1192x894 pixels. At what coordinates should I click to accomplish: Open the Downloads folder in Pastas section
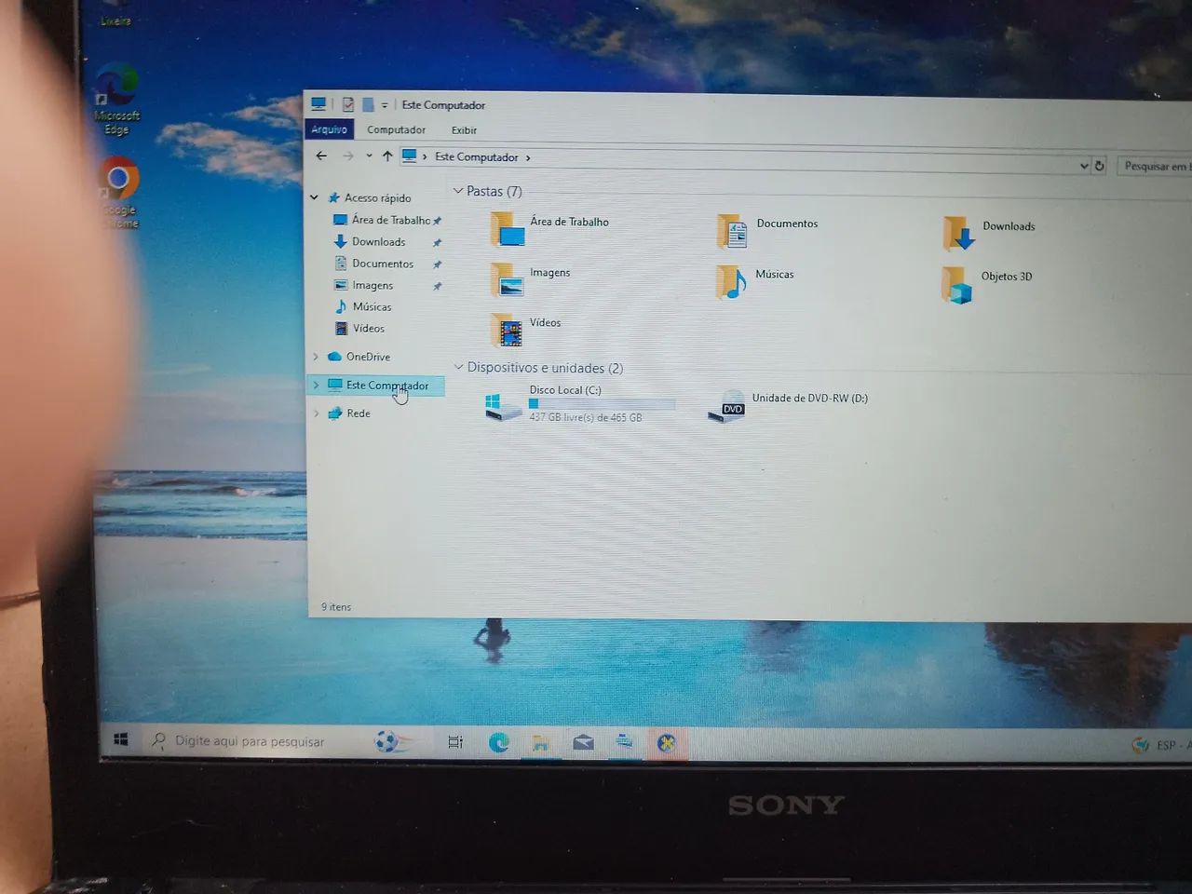pyautogui.click(x=959, y=234)
